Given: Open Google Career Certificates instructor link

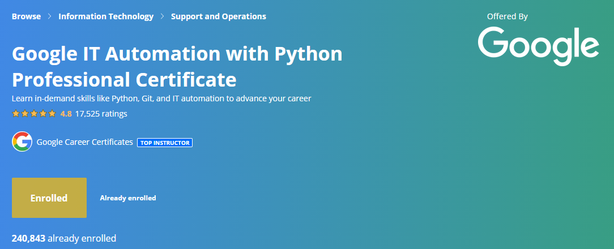Looking at the screenshot, I should (84, 142).
